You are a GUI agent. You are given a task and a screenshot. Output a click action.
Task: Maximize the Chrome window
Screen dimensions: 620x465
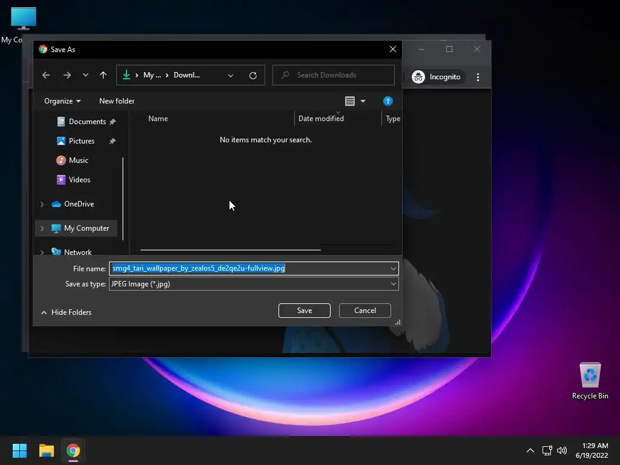coord(449,49)
